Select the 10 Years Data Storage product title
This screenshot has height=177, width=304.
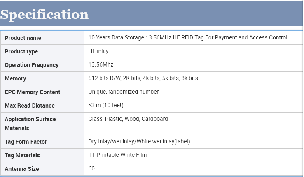click(188, 37)
